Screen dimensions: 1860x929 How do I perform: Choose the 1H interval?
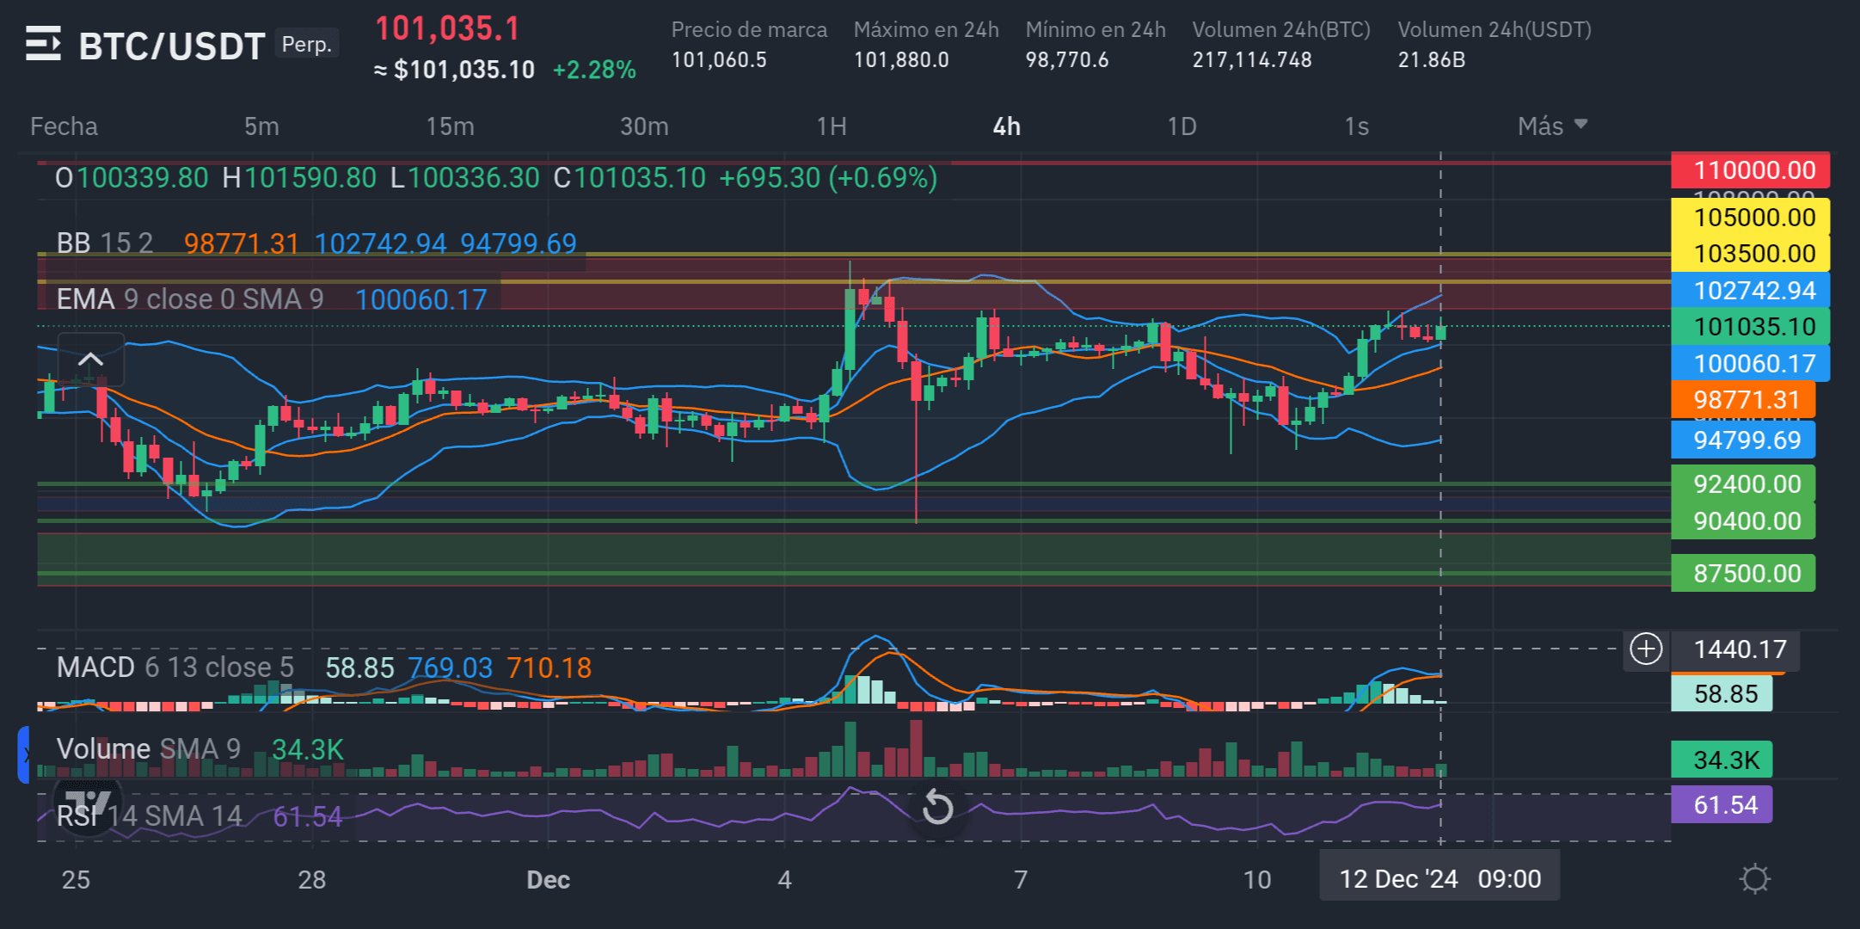point(831,126)
